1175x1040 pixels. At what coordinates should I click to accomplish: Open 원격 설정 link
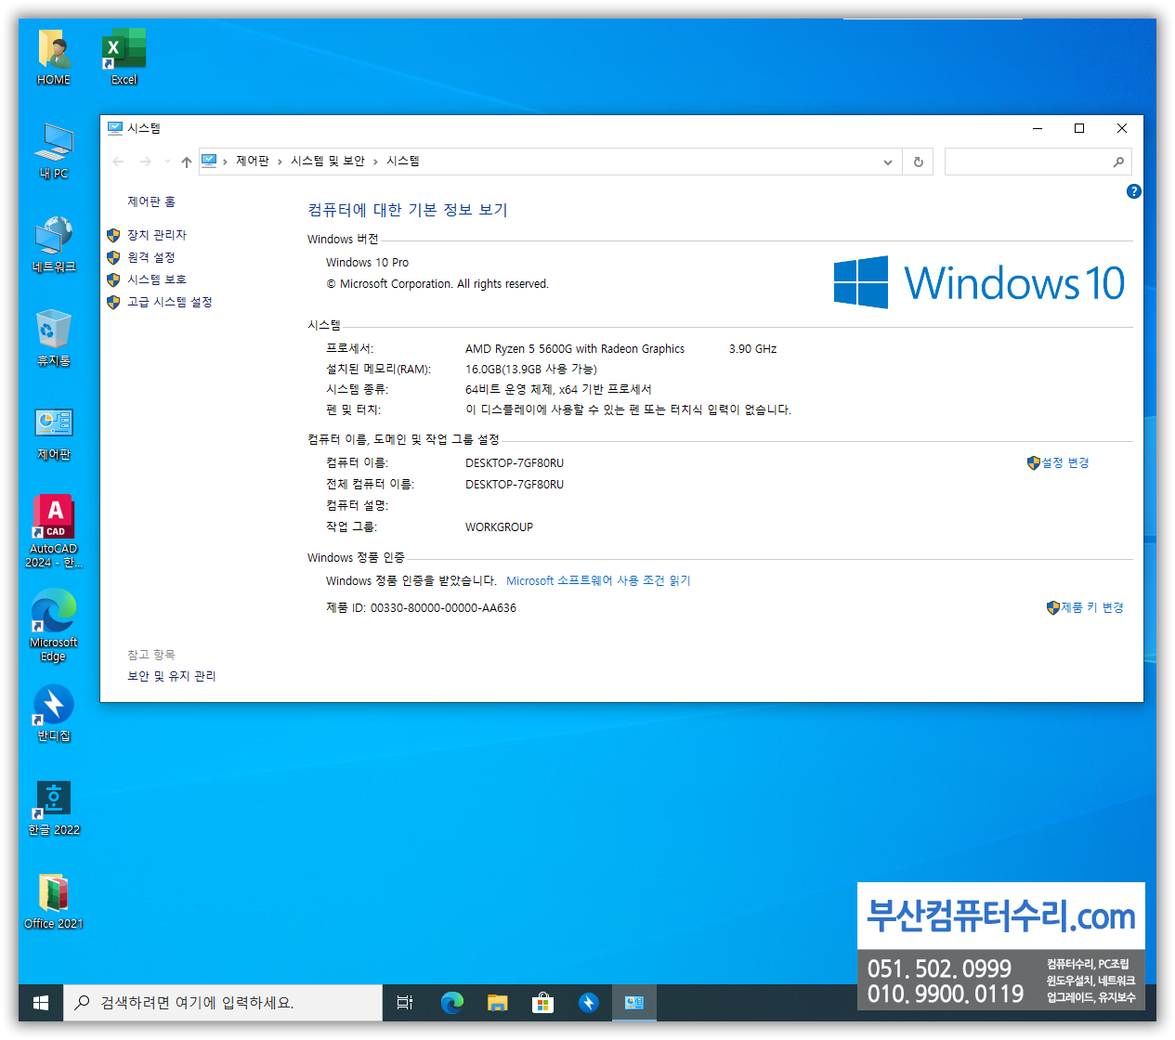pyautogui.click(x=151, y=257)
